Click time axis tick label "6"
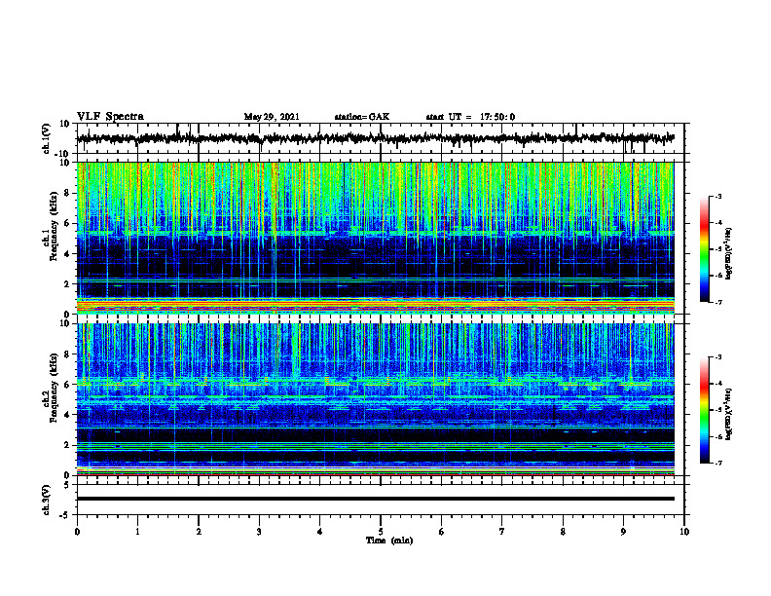The width and height of the screenshot is (771, 596). (442, 532)
